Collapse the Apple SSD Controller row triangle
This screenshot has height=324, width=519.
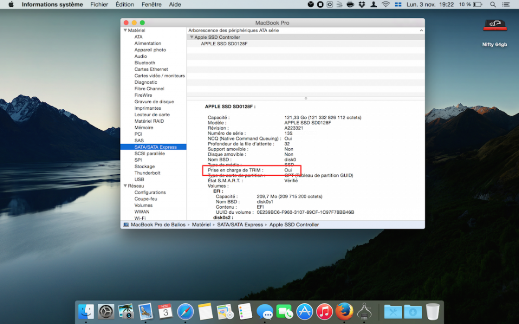click(x=192, y=37)
